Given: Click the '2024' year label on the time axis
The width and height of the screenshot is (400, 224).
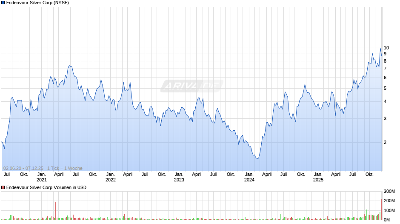Looking at the screenshot, I should point(249,180).
